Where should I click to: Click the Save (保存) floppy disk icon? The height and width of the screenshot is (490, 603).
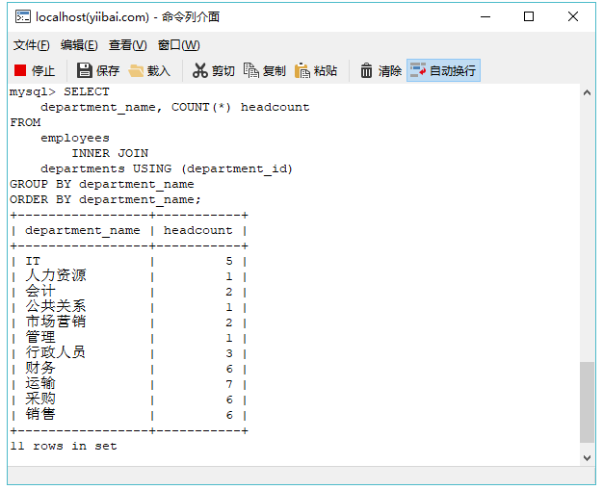point(84,70)
